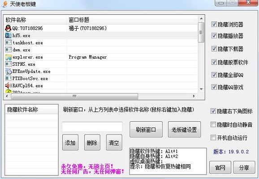Click the RAVCpl64.exe speaker icon

[8, 85]
